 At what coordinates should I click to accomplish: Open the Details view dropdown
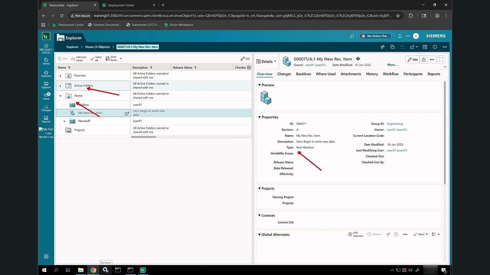(266, 61)
